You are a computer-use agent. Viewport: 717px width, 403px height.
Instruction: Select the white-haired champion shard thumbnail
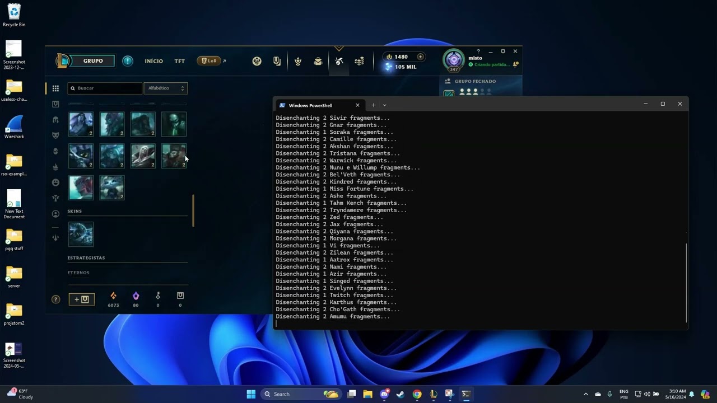click(143, 156)
